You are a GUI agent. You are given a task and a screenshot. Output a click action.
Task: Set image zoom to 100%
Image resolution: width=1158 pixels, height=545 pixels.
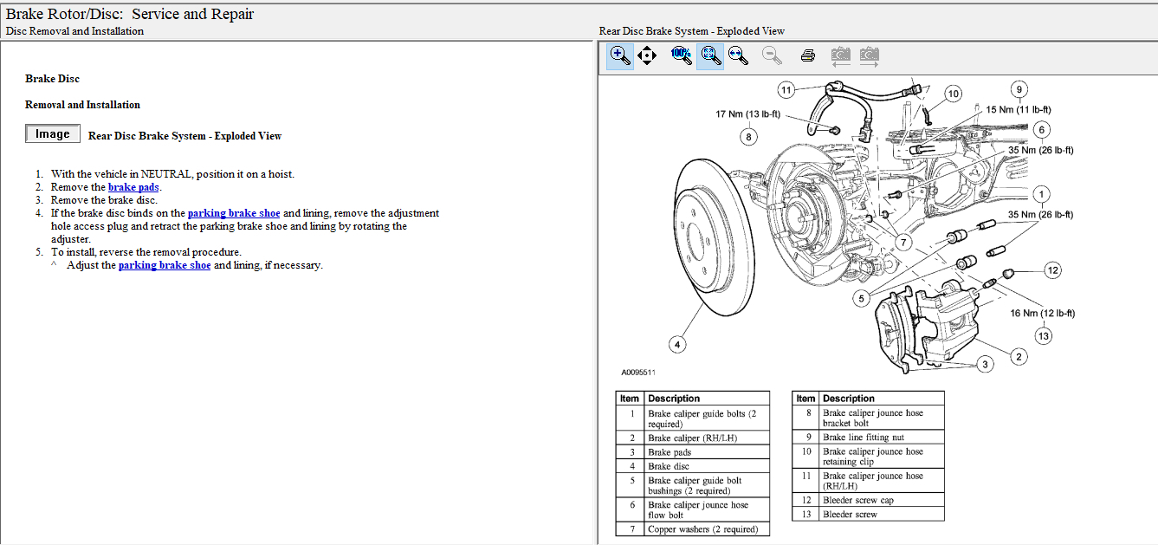(x=682, y=55)
